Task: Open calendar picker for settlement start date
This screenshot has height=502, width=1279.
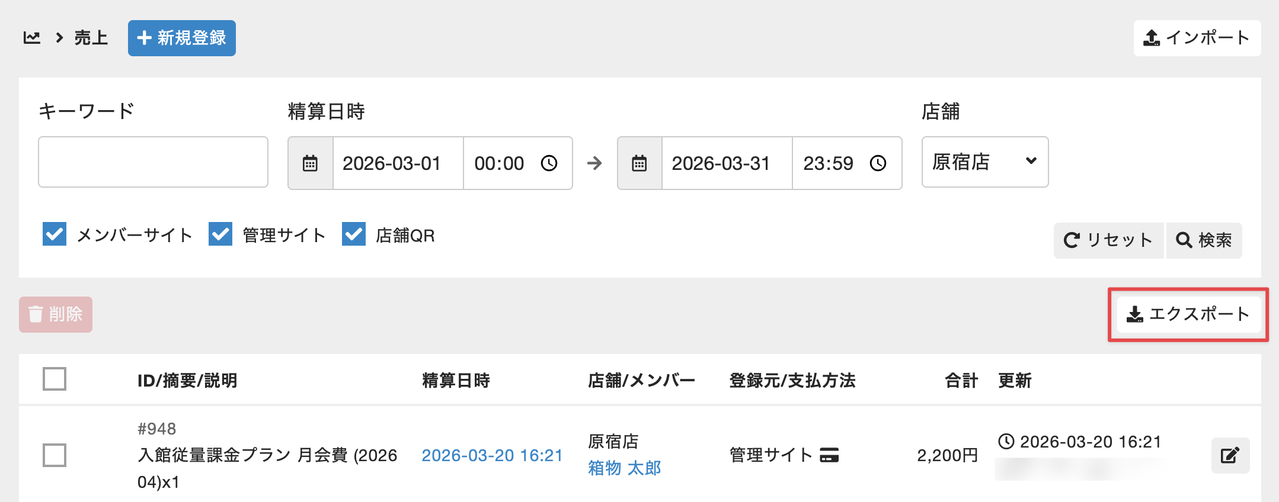Action: coord(311,163)
